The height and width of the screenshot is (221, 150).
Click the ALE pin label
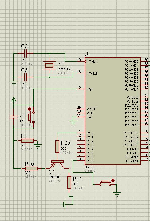click(x=90, y=113)
